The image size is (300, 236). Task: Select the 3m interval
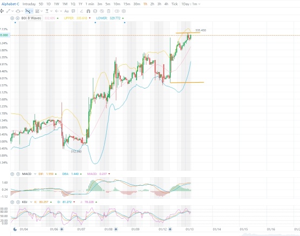pos(100,4)
